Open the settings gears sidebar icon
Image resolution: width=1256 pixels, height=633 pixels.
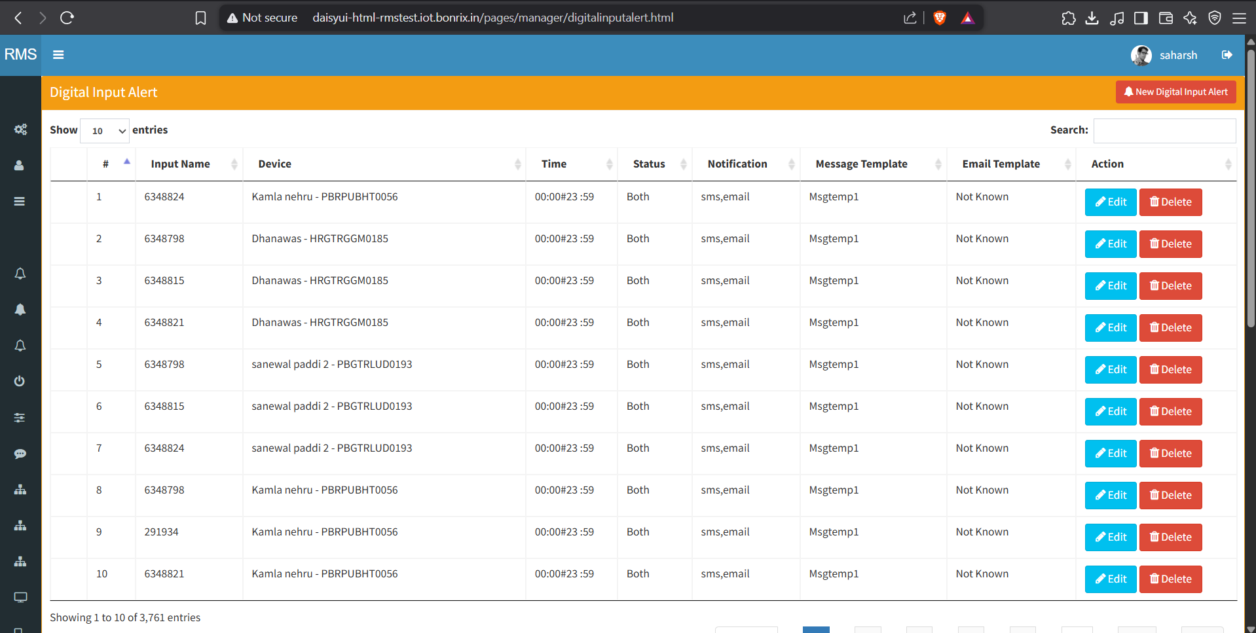tap(20, 130)
